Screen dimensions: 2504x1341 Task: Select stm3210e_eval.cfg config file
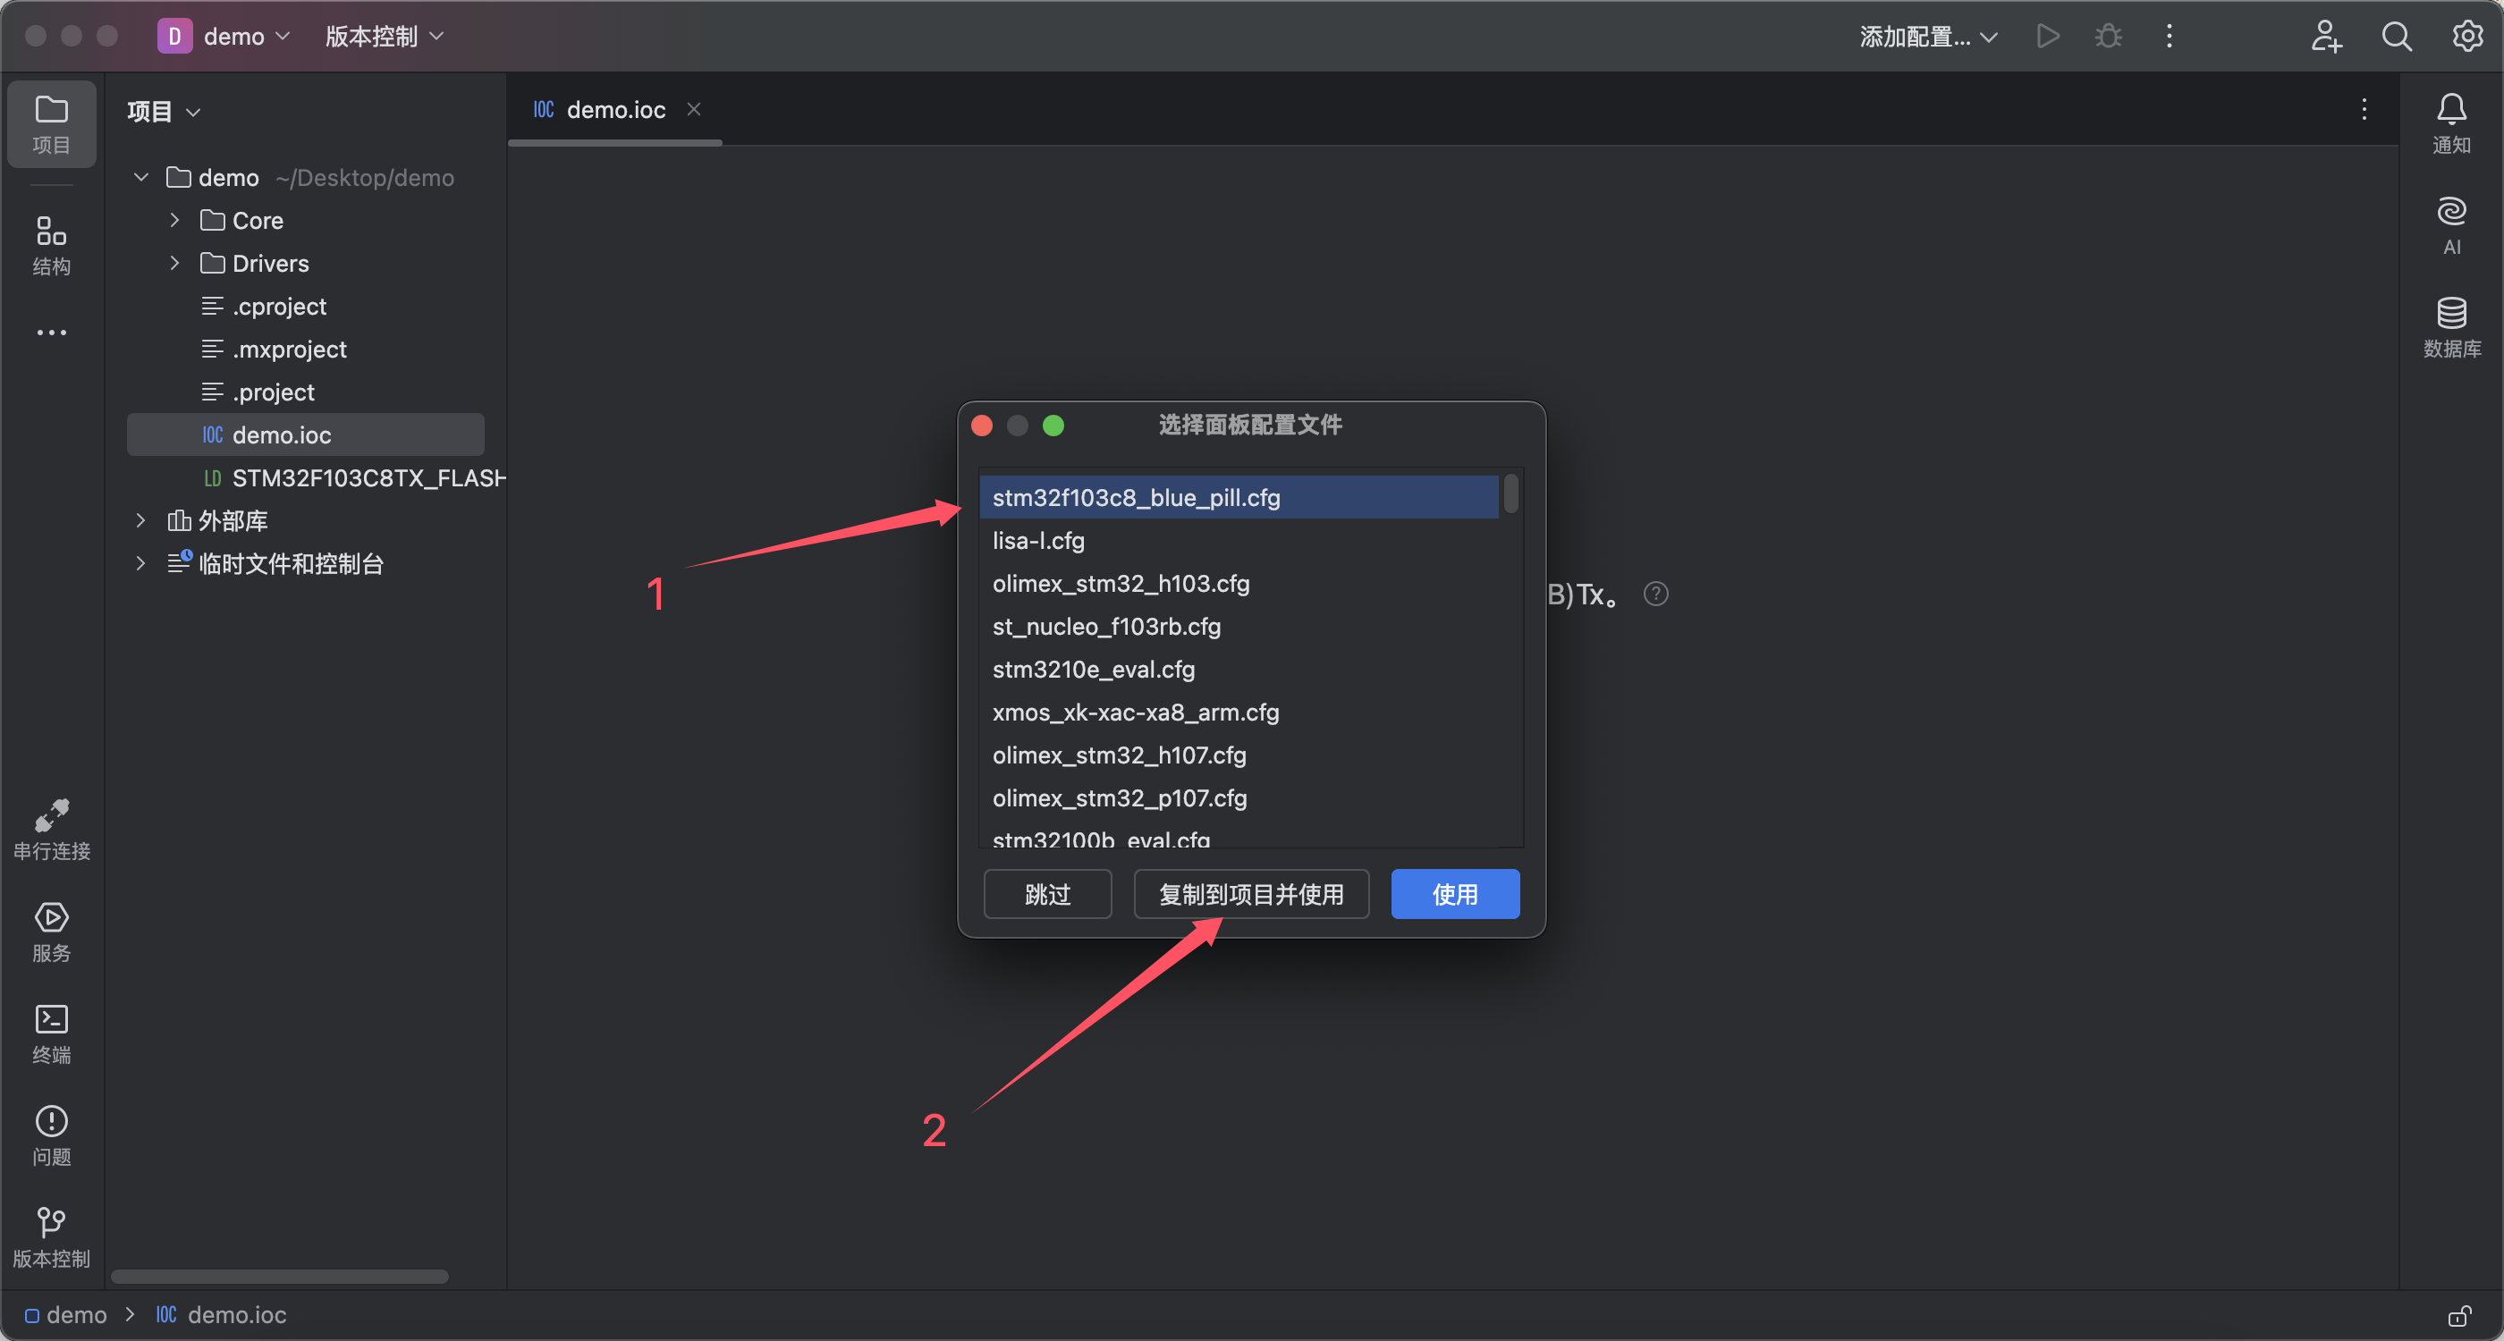pyautogui.click(x=1239, y=668)
